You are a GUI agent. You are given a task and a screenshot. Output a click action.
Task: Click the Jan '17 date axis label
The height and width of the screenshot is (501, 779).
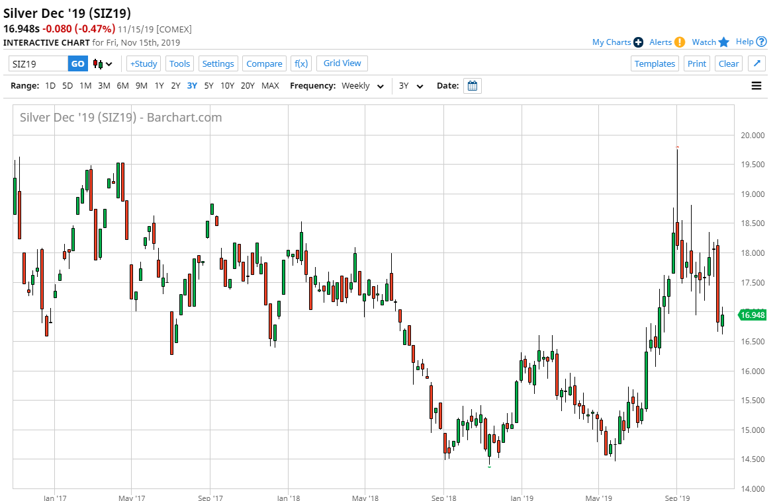(55, 498)
